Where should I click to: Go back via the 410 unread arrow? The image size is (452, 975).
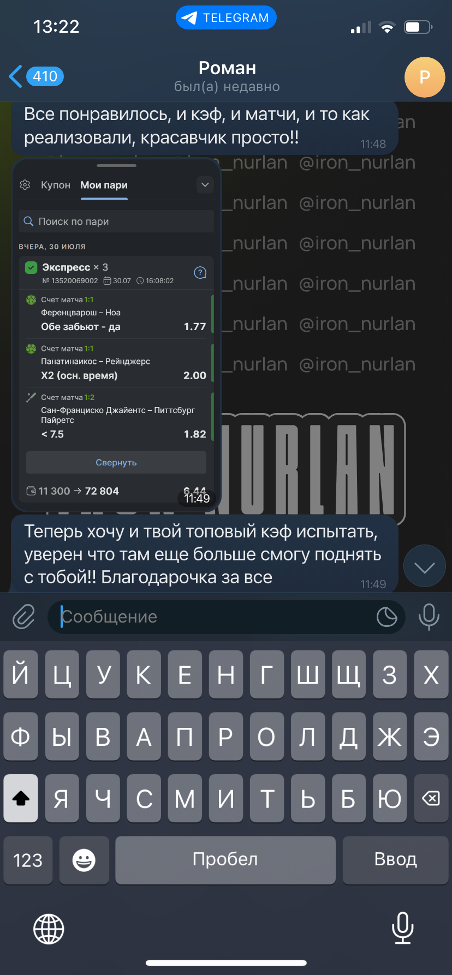(37, 76)
